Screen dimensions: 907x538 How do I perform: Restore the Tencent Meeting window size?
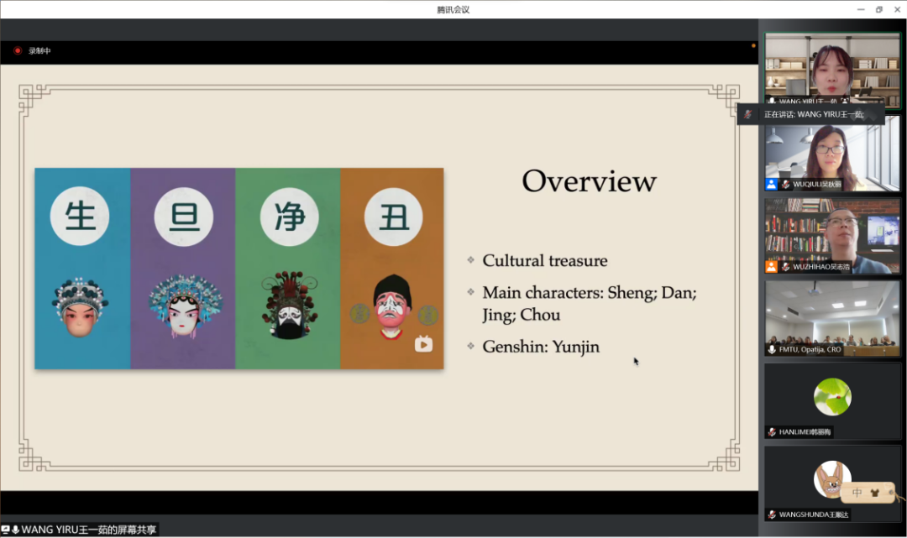(878, 9)
